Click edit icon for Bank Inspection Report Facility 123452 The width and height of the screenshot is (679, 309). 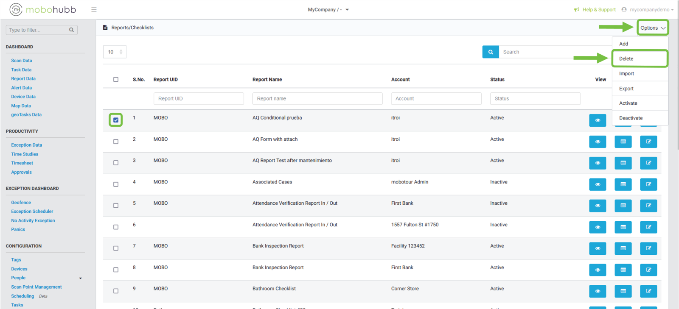click(x=648, y=248)
